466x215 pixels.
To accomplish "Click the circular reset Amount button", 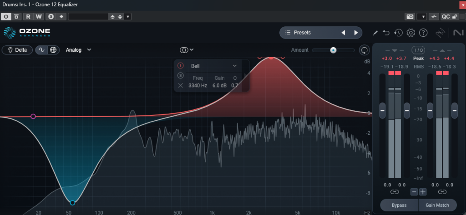I will click(x=364, y=50).
